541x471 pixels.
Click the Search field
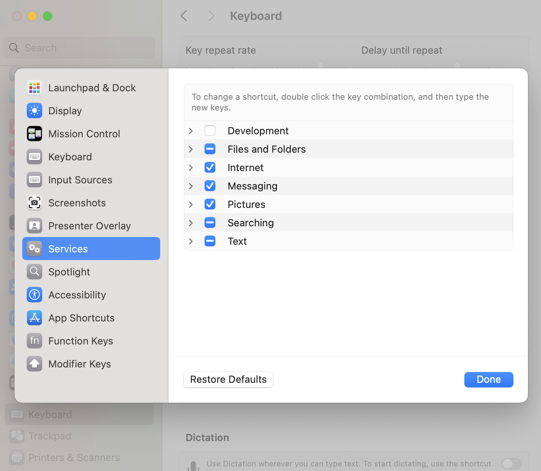(79, 48)
